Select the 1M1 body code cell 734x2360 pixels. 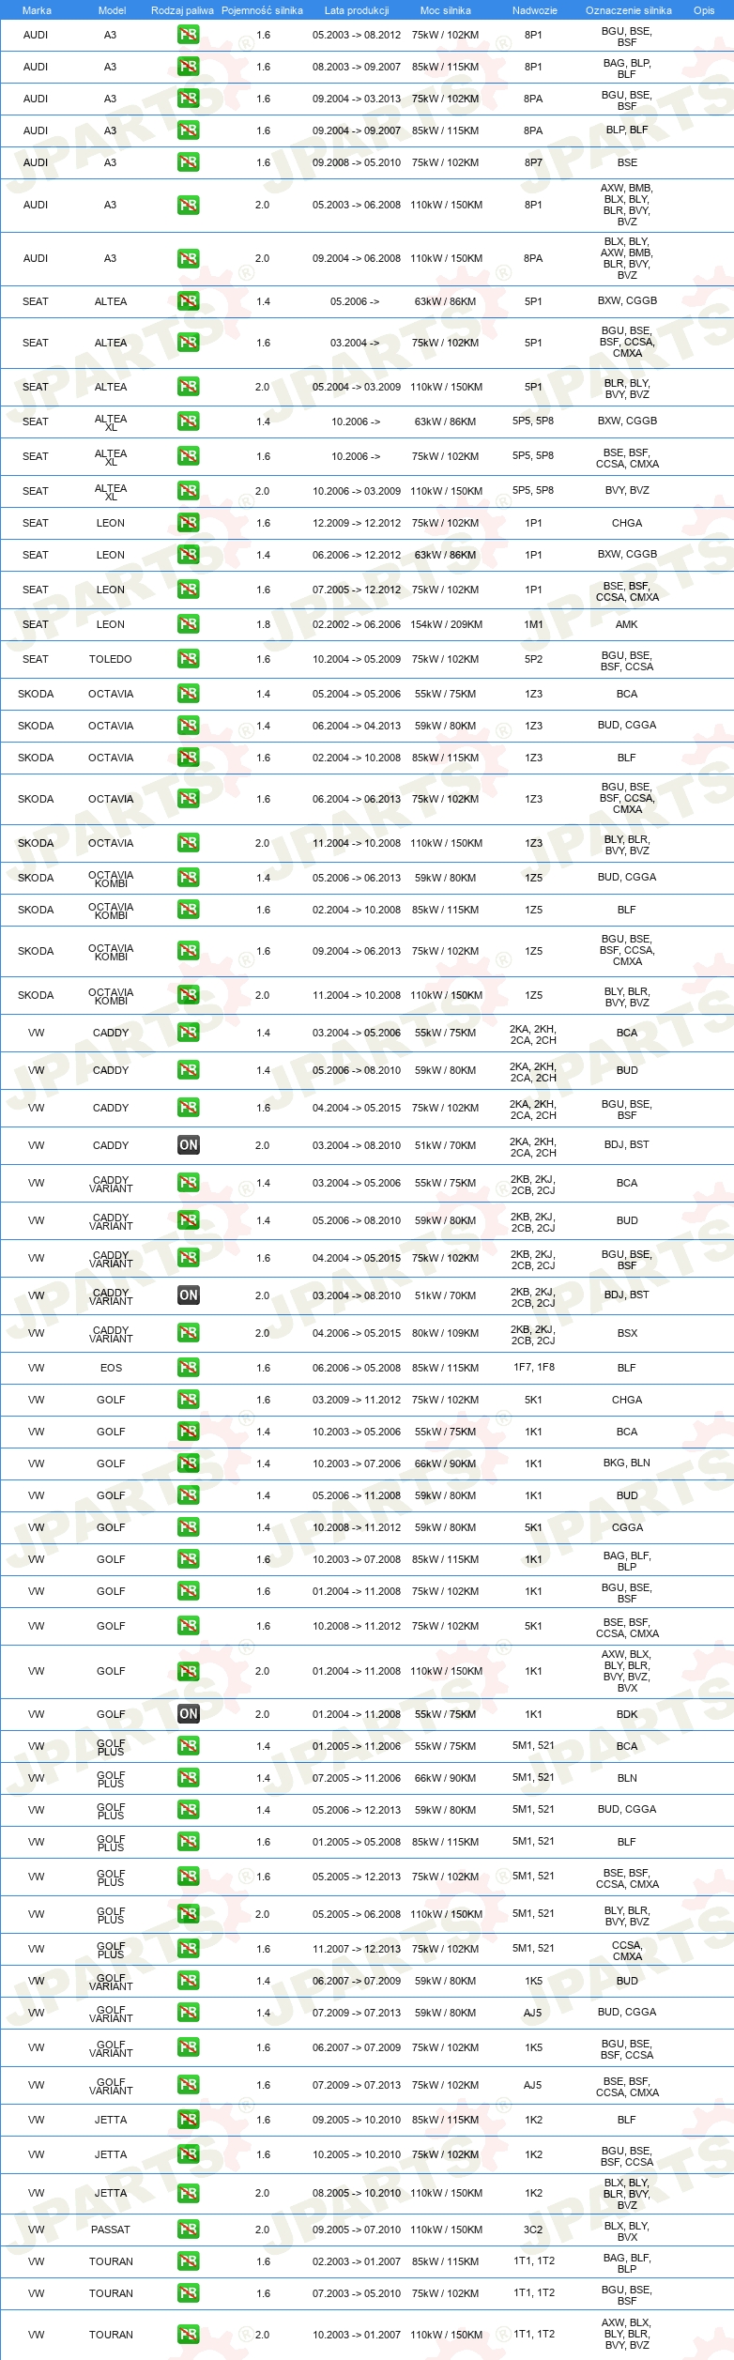pyautogui.click(x=533, y=624)
